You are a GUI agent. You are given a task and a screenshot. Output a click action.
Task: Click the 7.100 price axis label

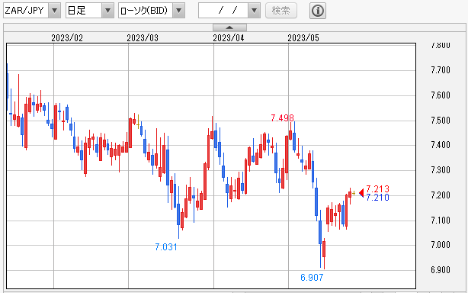tap(441, 221)
